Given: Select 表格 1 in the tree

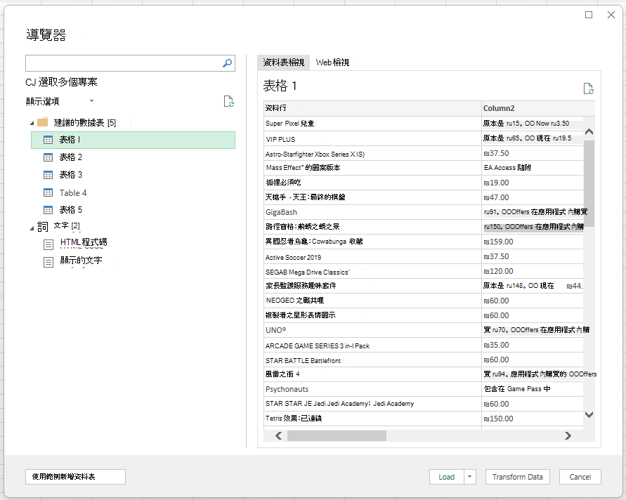Looking at the screenshot, I should [133, 140].
